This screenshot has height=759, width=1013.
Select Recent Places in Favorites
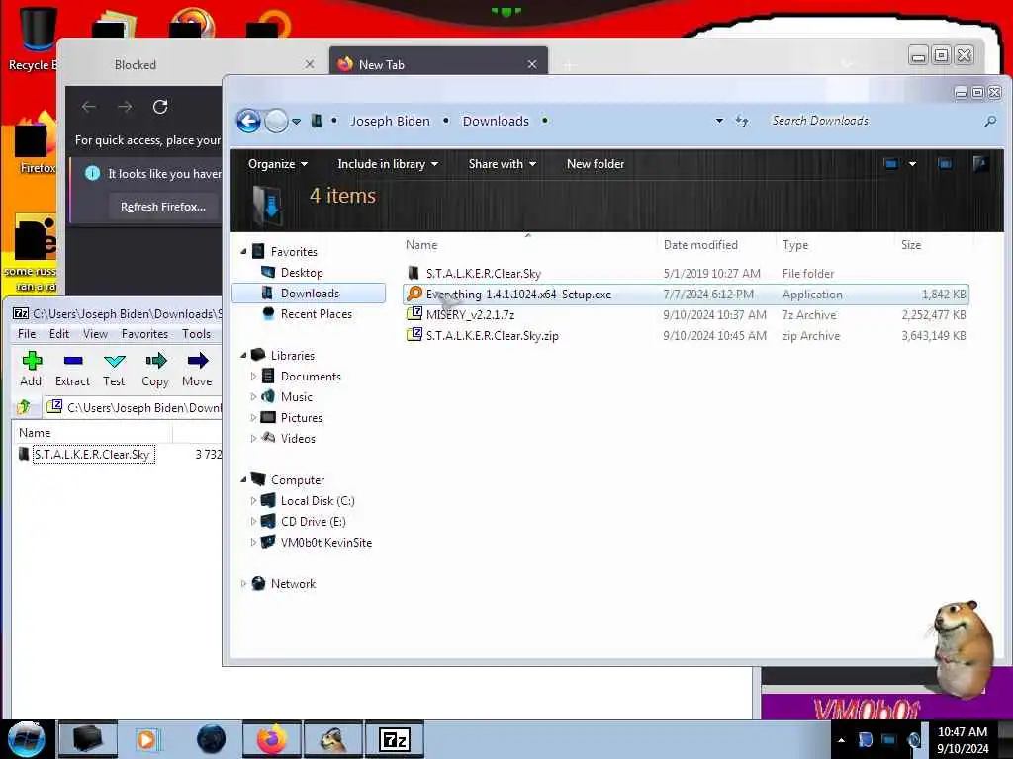(316, 314)
